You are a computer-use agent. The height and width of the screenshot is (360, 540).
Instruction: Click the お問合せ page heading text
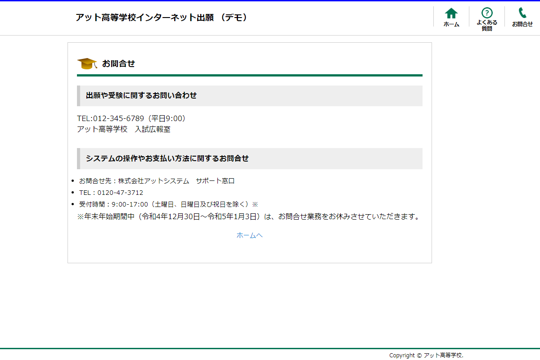click(x=118, y=63)
